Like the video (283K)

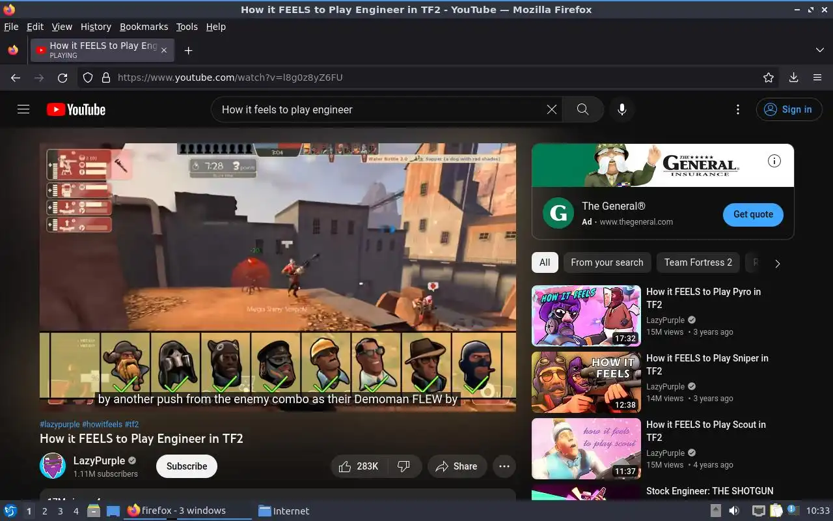pyautogui.click(x=359, y=466)
